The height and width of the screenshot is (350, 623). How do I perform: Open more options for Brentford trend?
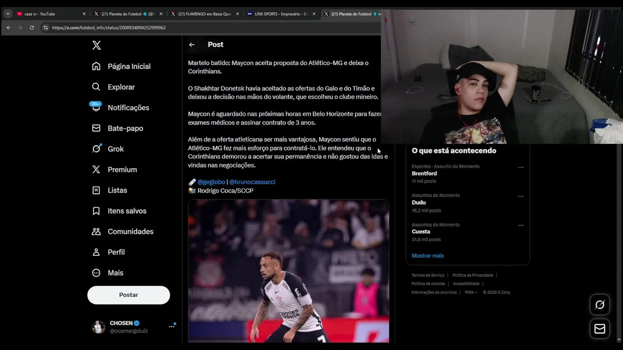[x=521, y=167]
